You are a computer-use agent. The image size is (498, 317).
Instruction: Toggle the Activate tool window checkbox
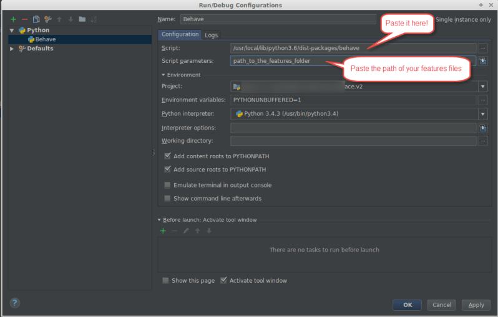(223, 280)
